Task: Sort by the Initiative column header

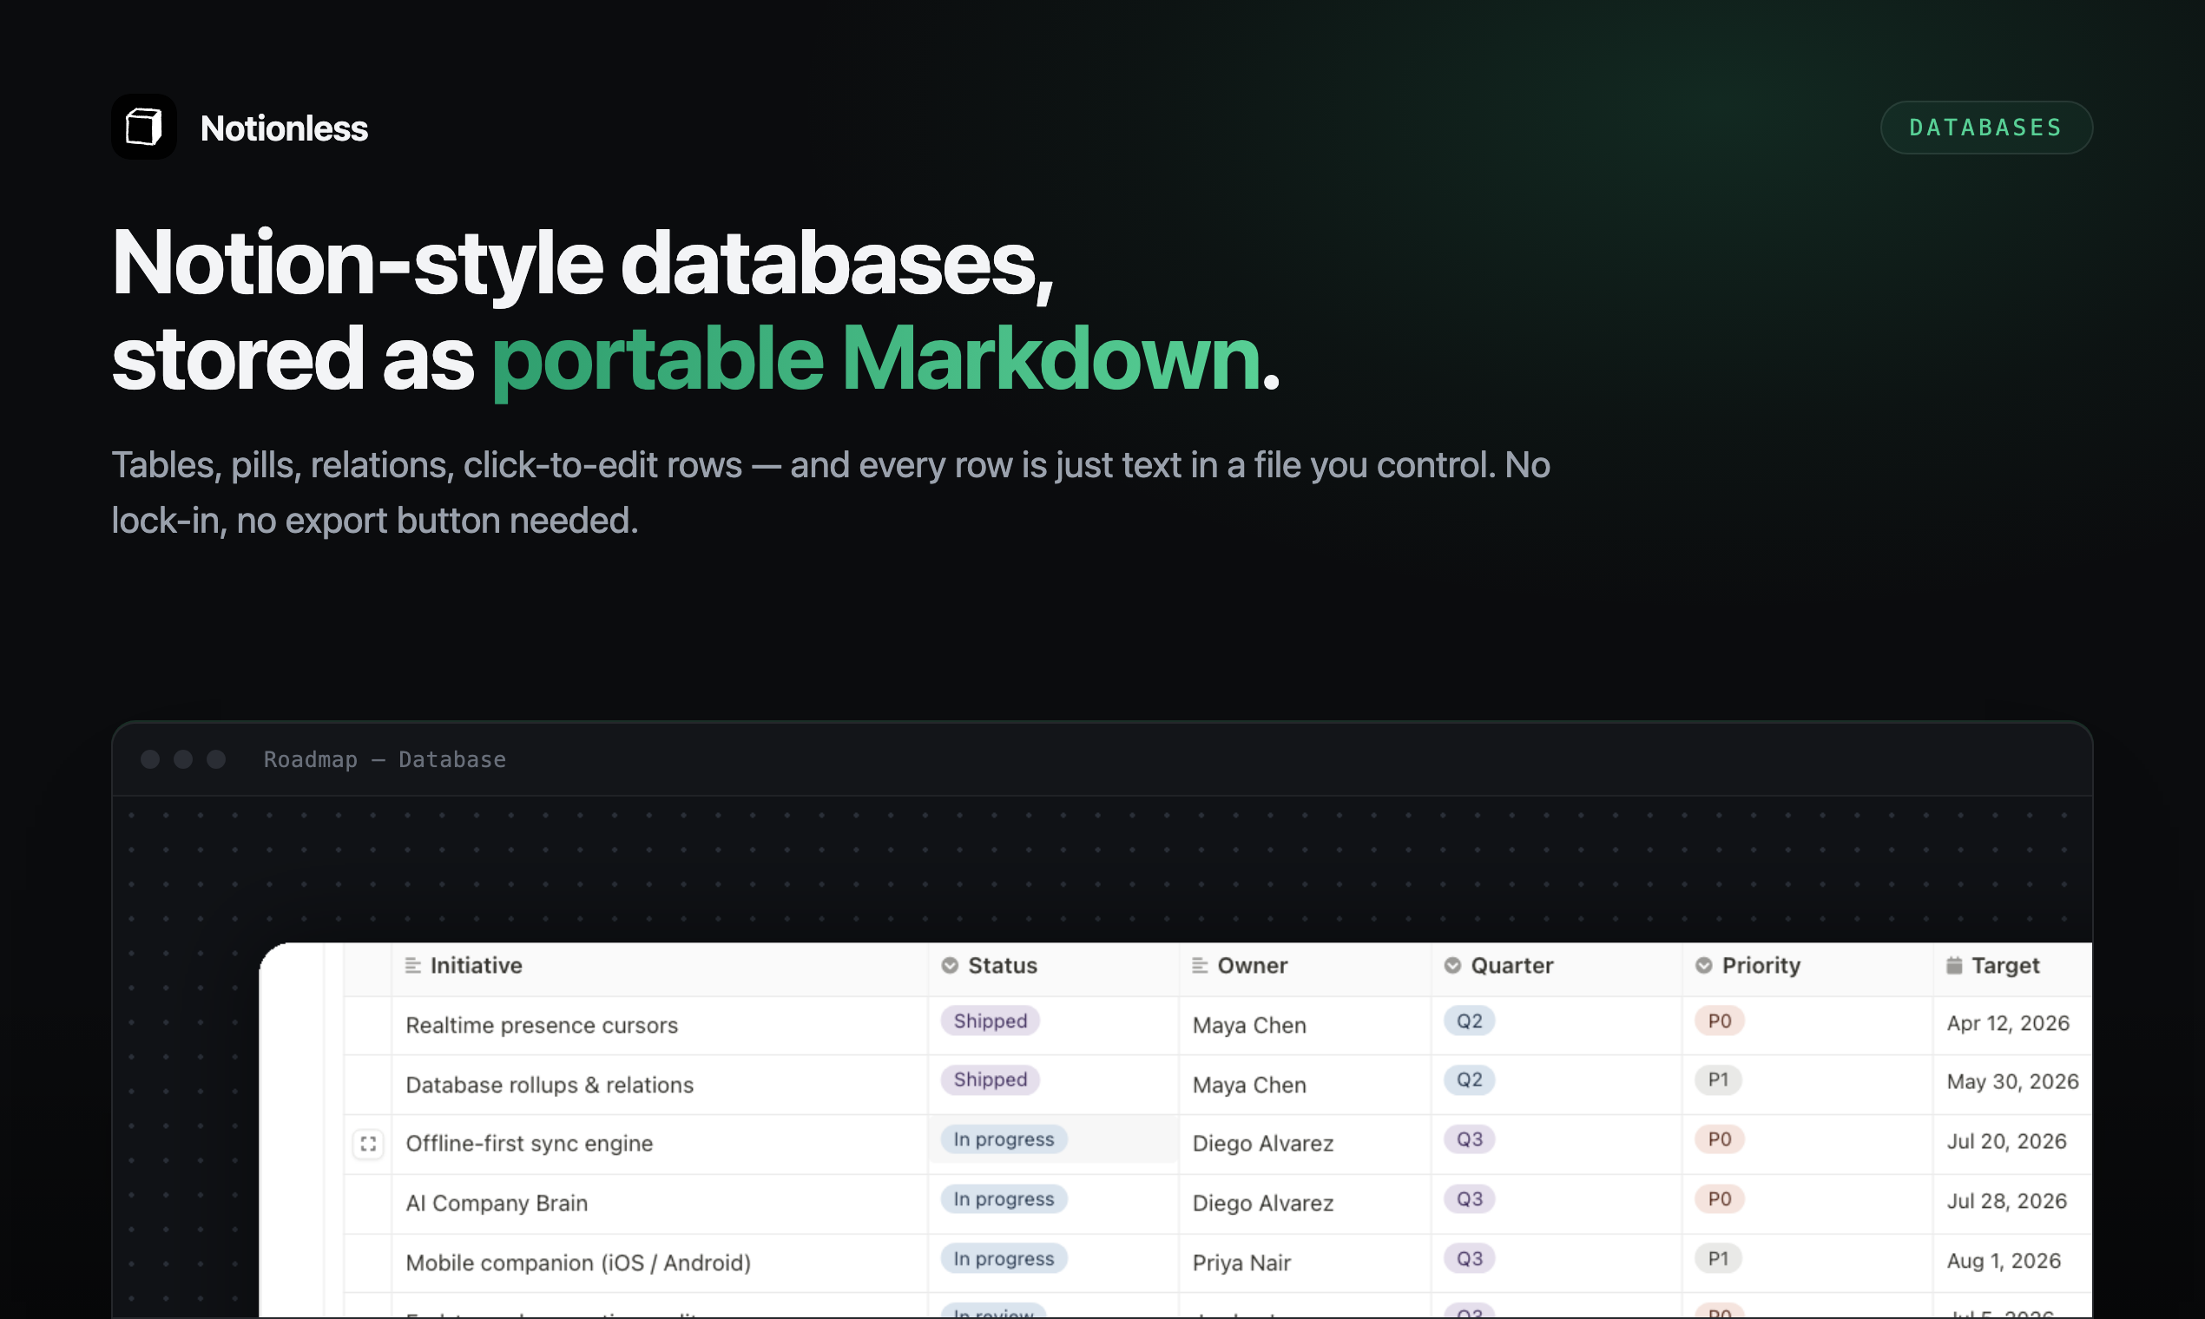Action: pos(660,968)
